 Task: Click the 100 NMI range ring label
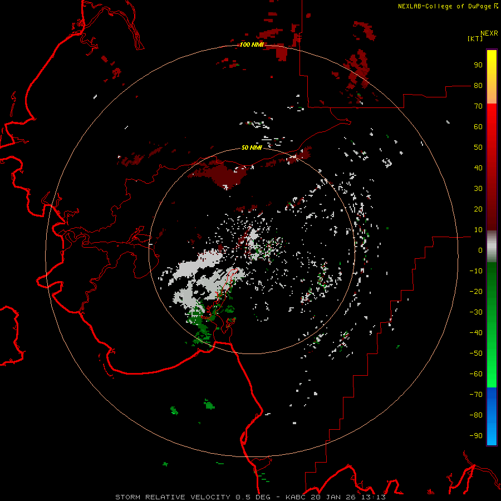click(x=252, y=45)
